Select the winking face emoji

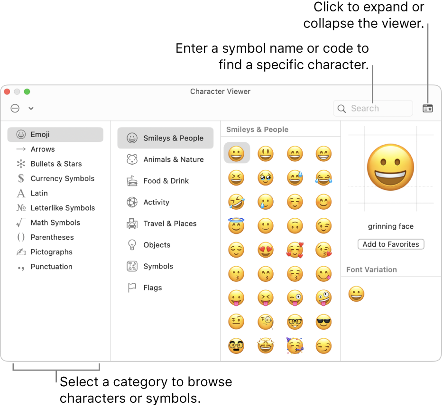click(323, 225)
